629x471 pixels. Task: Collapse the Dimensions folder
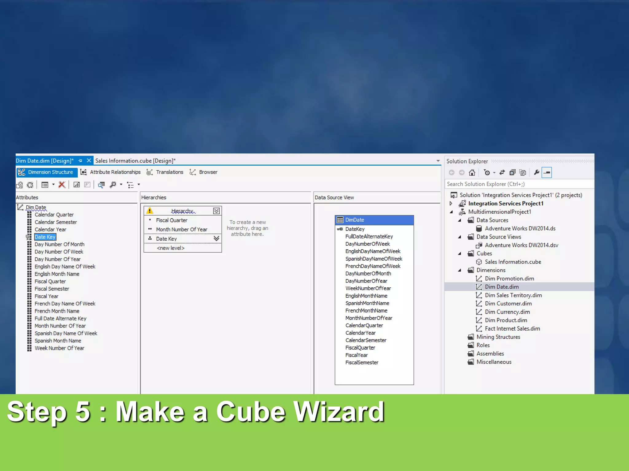[x=459, y=270]
